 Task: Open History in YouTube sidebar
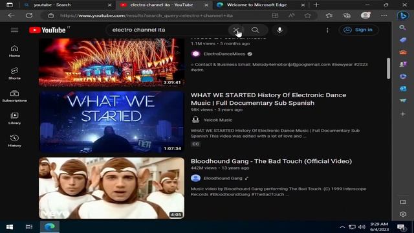coord(14,141)
